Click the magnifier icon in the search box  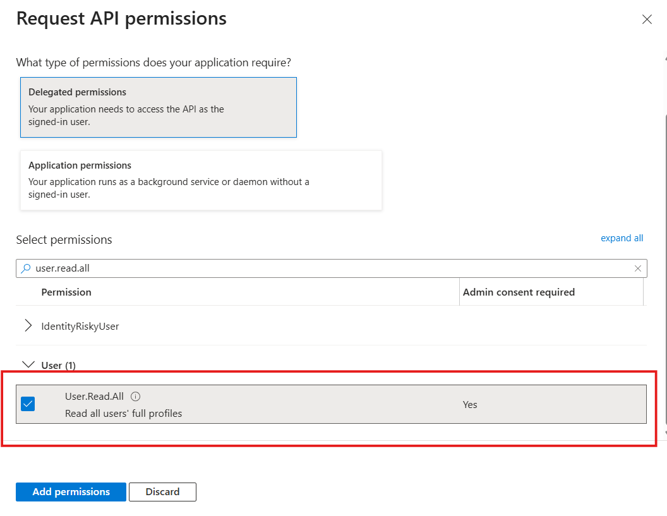point(26,268)
